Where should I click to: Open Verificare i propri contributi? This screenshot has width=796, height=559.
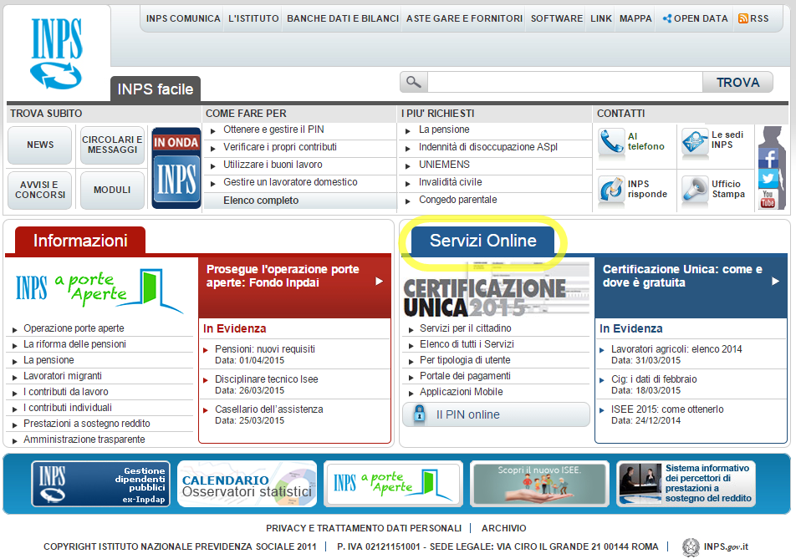[x=280, y=147]
